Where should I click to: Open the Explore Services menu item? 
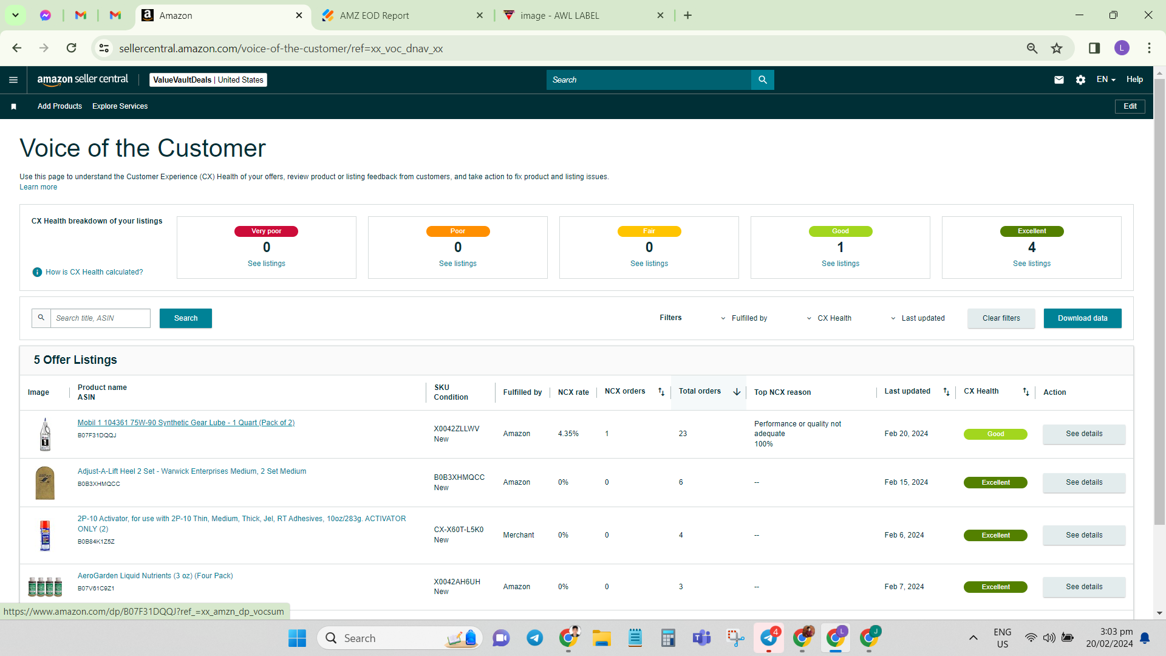[120, 106]
